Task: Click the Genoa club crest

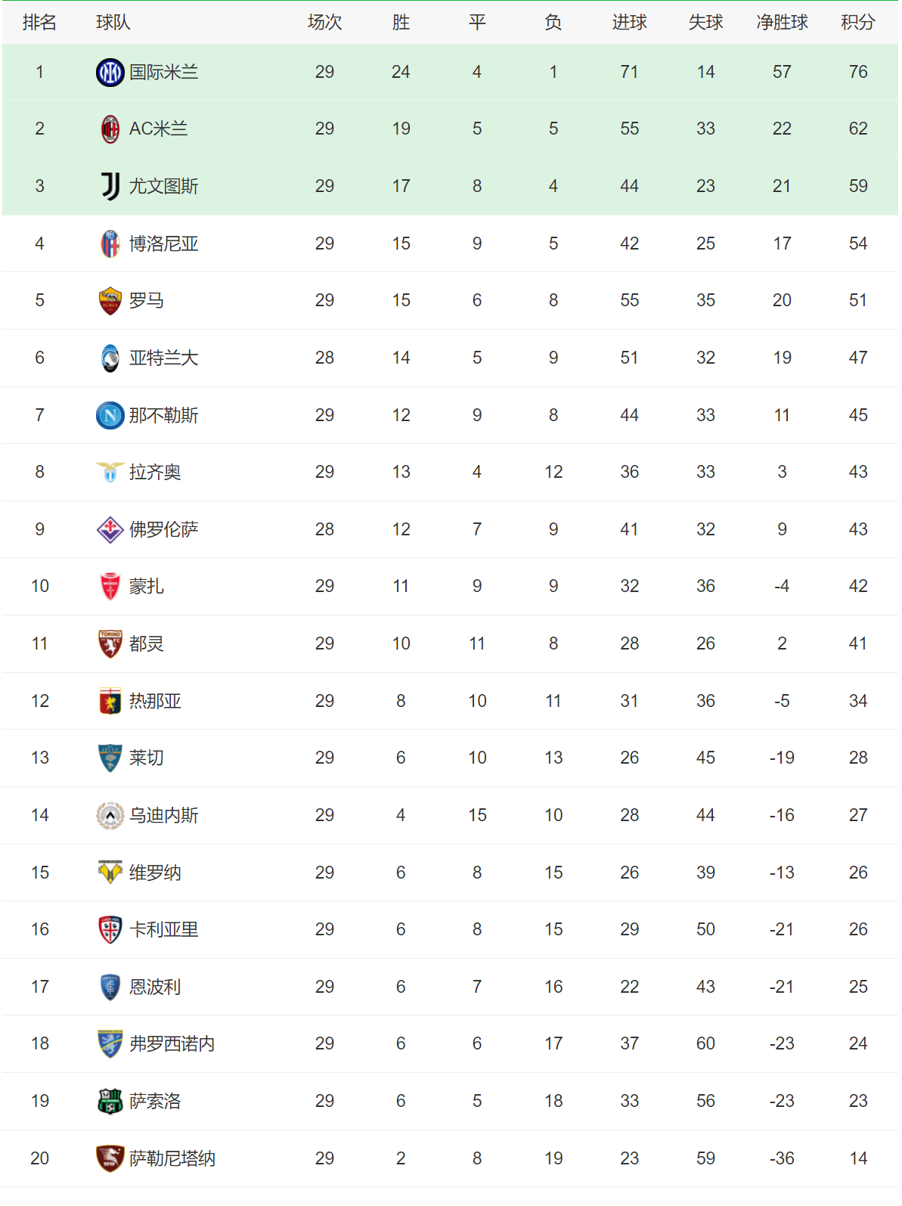Action: (110, 701)
